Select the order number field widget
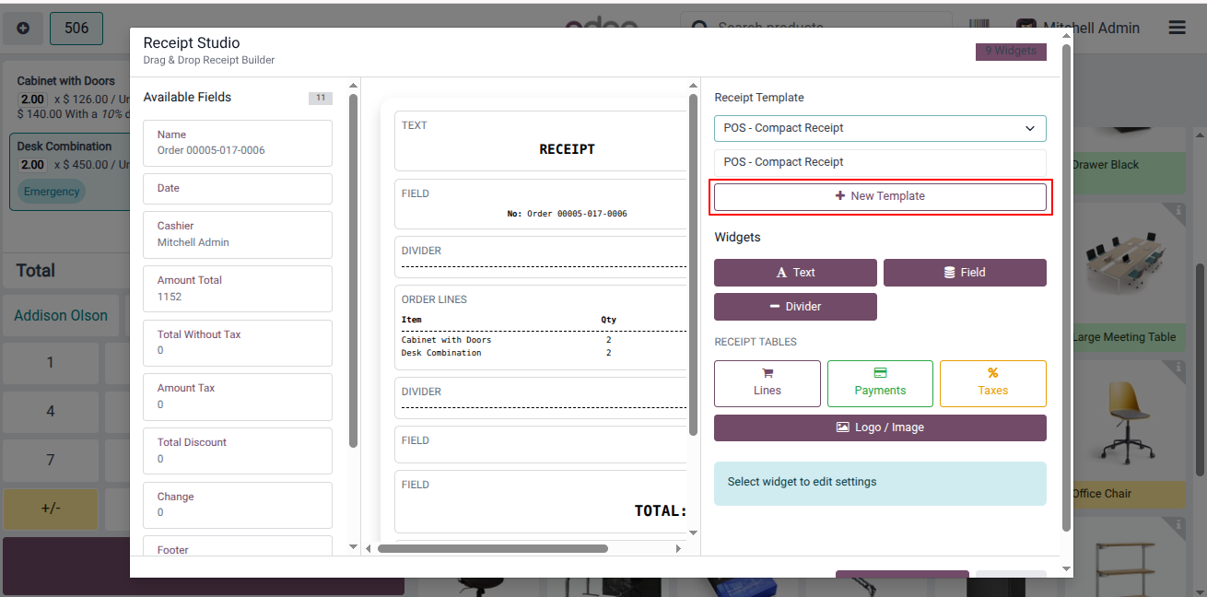Image resolution: width=1207 pixels, height=597 pixels. point(542,204)
